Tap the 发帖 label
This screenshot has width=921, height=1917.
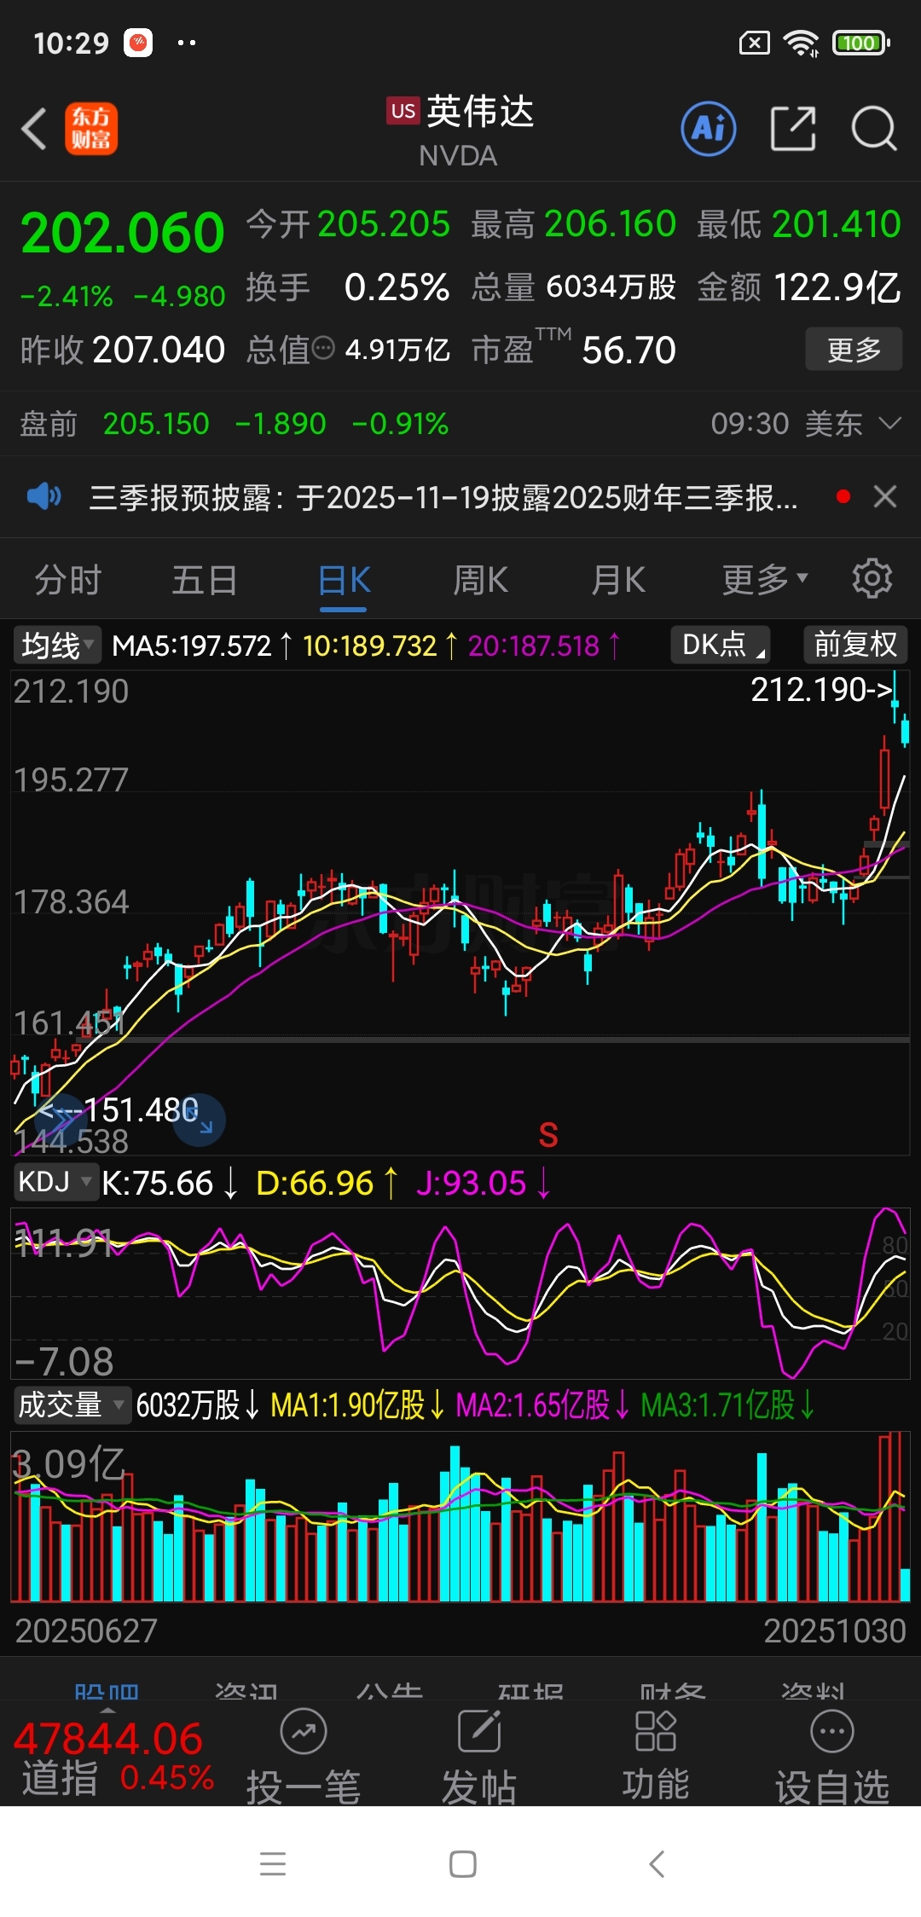[x=479, y=1787]
